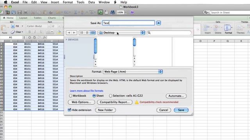Click the Sort icon in the toolbar
The height and width of the screenshot is (140, 250).
pos(83,12)
